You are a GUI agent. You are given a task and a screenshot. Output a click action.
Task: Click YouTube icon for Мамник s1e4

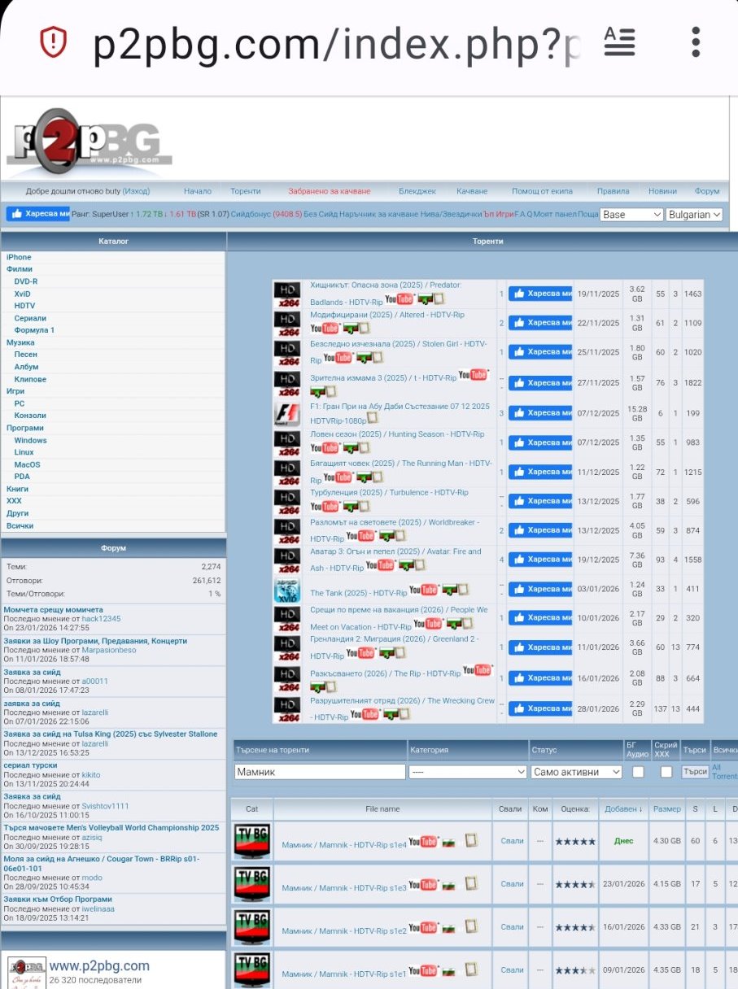pyautogui.click(x=422, y=842)
